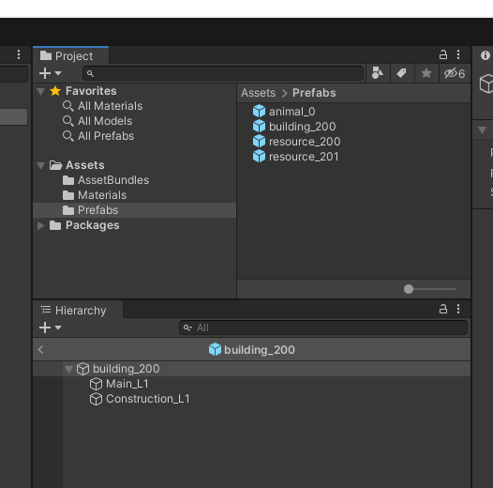Select the Prefabs folder in tree

pyautogui.click(x=135, y=210)
